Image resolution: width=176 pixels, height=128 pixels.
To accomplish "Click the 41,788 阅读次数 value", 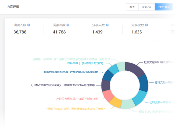I will pos(59,32).
